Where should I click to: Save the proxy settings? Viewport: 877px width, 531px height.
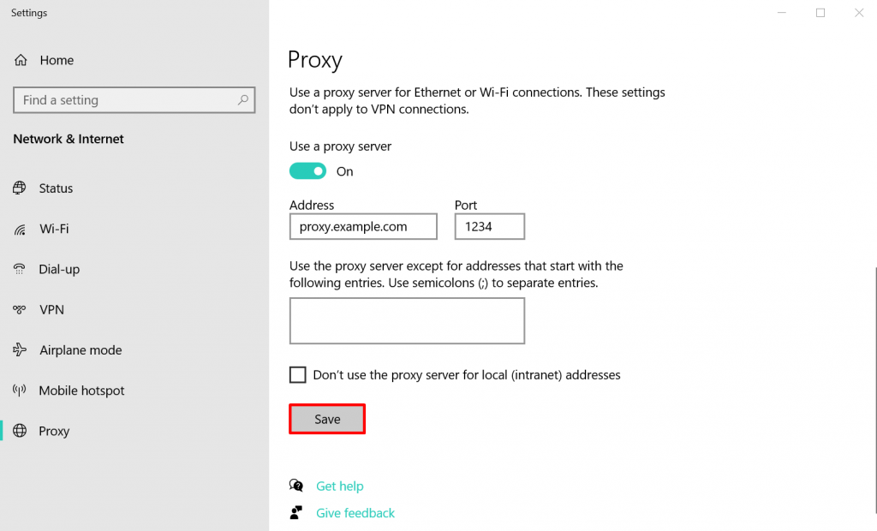coord(327,420)
